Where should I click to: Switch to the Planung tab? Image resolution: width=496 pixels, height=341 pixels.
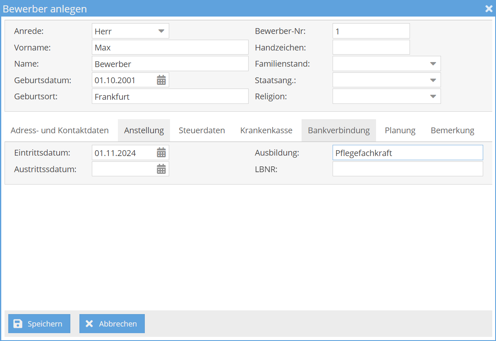pyautogui.click(x=400, y=130)
